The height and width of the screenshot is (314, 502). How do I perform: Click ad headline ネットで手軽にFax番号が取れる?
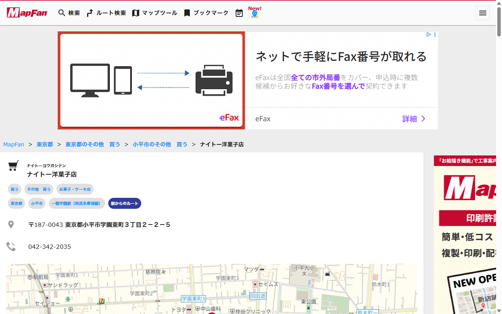pyautogui.click(x=341, y=57)
